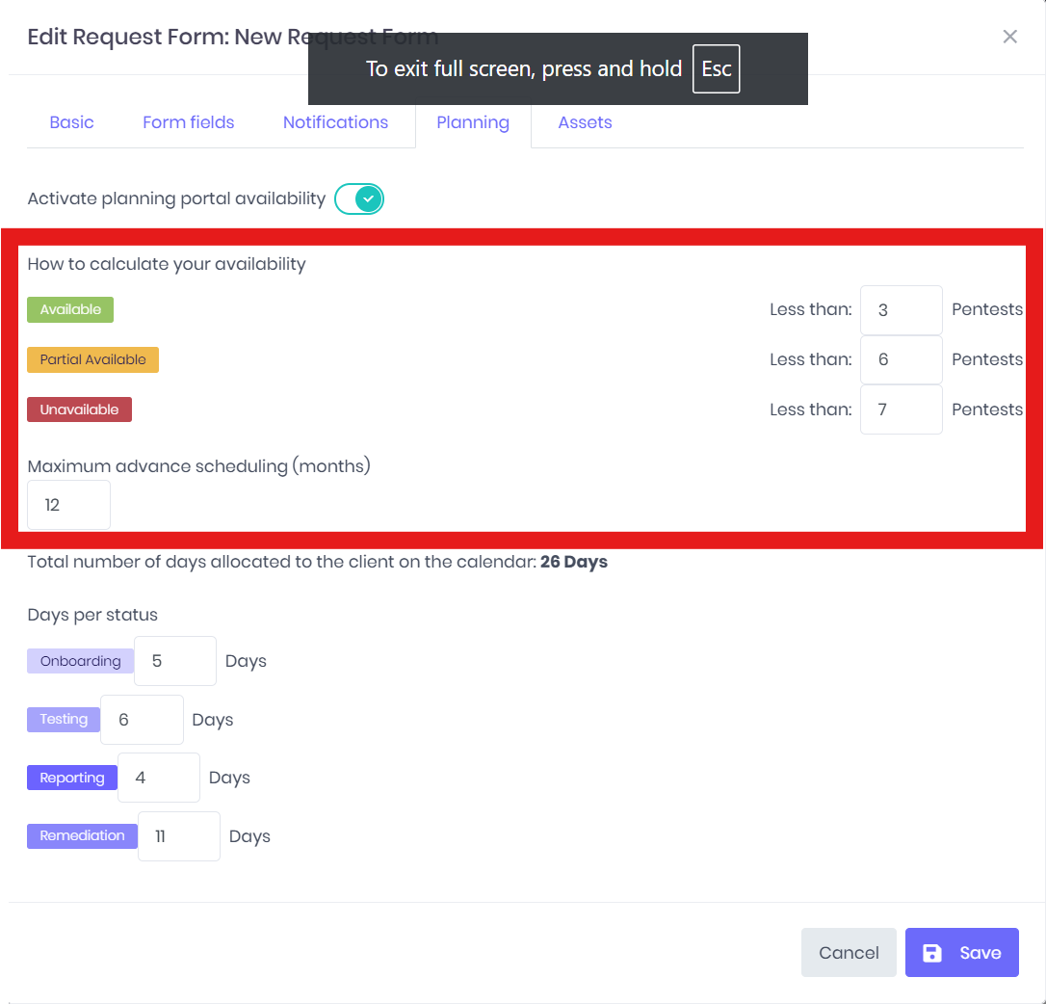Click 'How to calculate your availability' heading
This screenshot has width=1046, height=1004.
[166, 264]
